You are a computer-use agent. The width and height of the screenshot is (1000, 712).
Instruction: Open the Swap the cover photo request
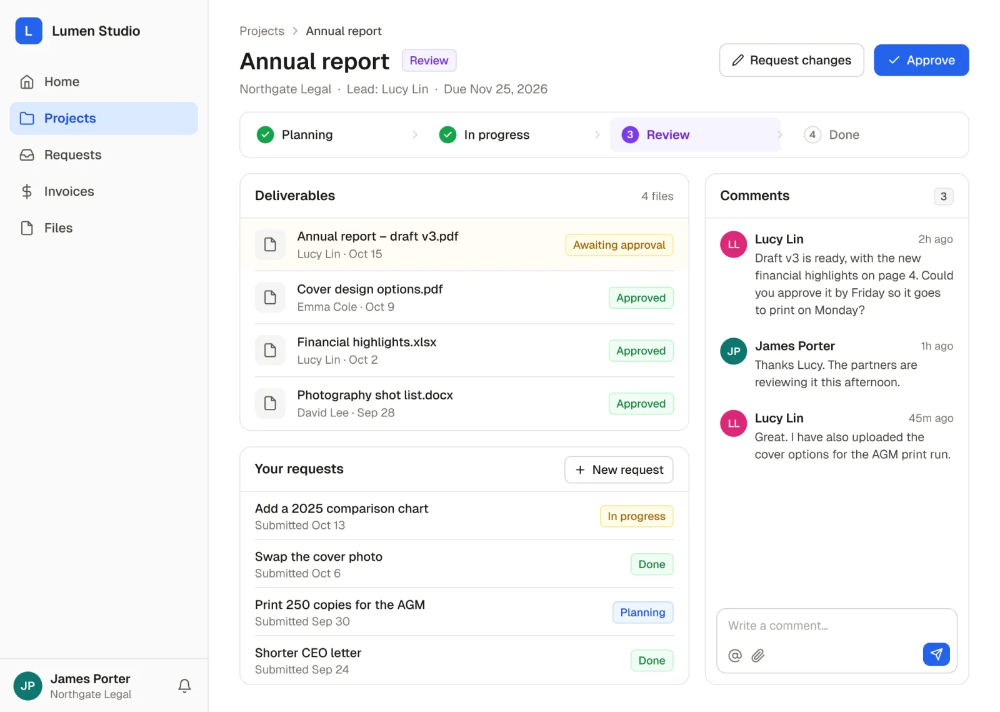(x=464, y=564)
